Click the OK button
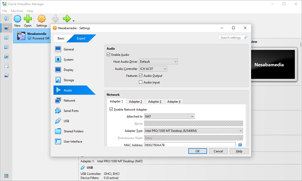The height and width of the screenshot is (181, 302). [x=197, y=151]
